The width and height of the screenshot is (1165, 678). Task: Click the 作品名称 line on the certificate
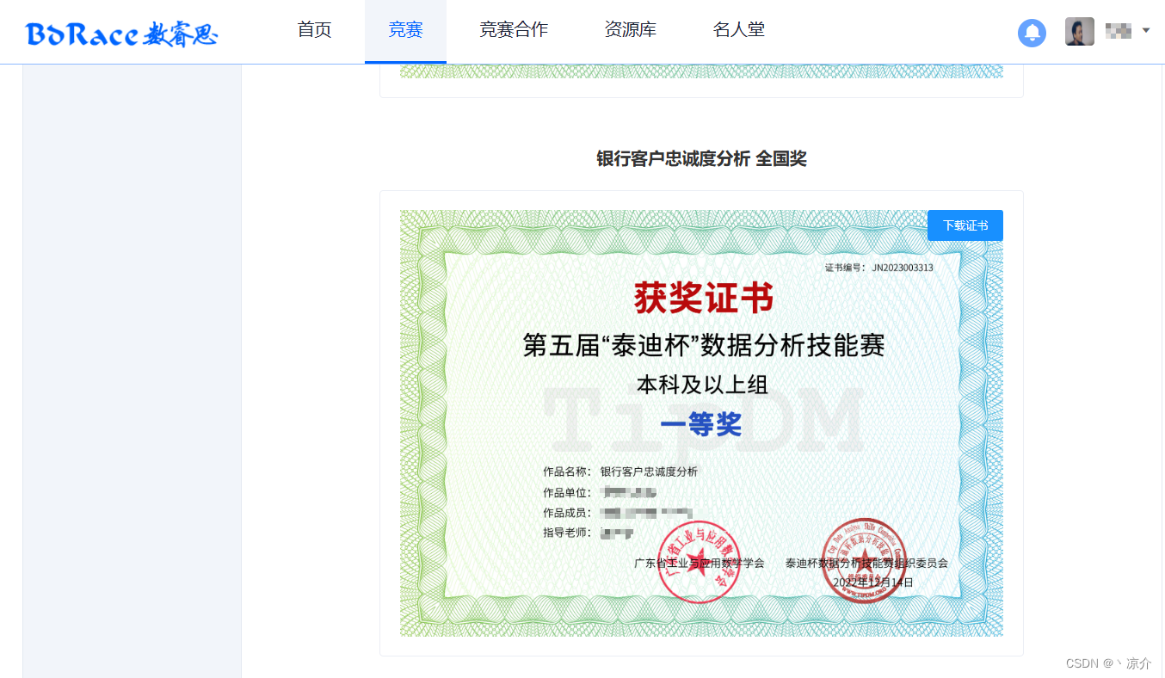tap(620, 472)
